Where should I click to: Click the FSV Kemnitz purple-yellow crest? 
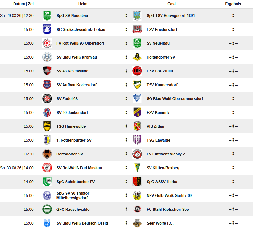(137, 112)
